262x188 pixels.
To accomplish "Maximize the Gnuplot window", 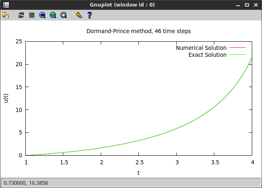I will pyautogui.click(x=247, y=4).
